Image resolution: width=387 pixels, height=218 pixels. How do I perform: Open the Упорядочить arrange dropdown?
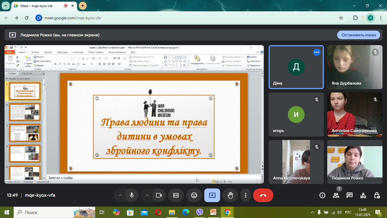197,61
